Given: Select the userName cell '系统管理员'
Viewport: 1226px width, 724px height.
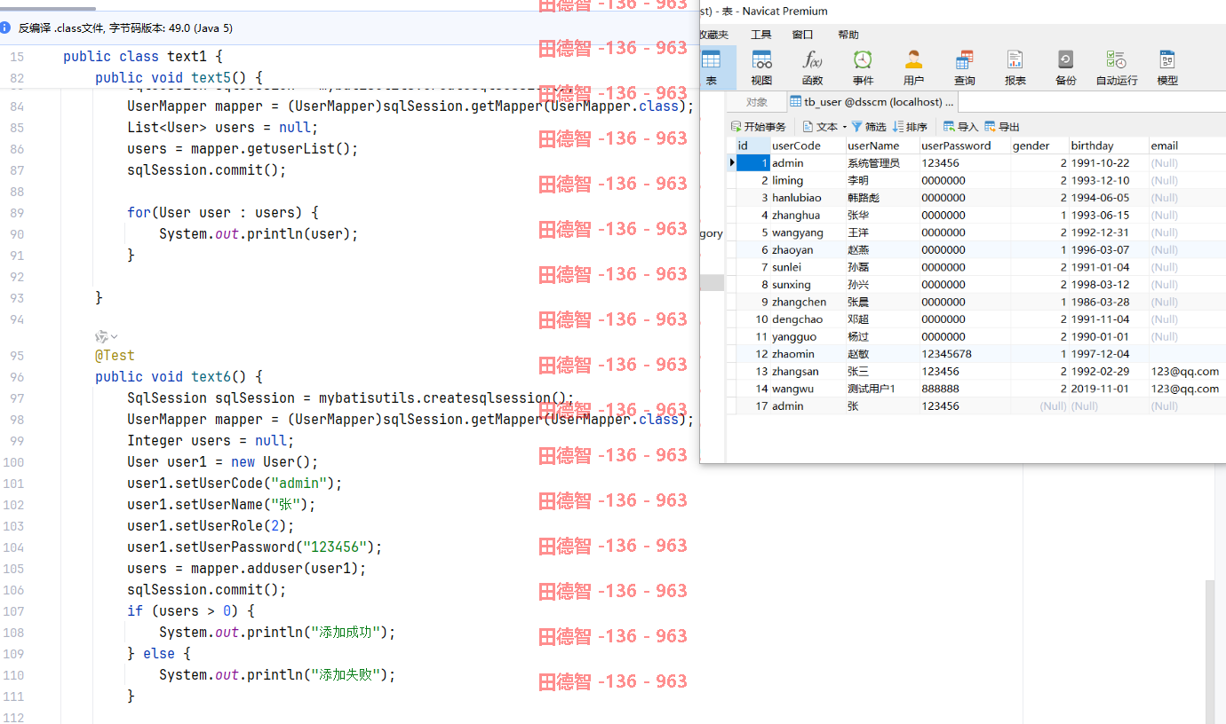Looking at the screenshot, I should [x=881, y=163].
